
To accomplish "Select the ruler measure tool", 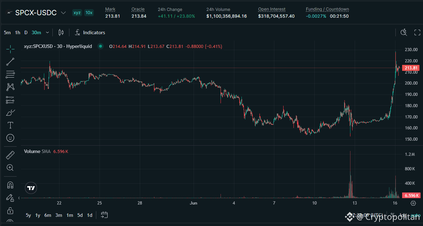I will 10,155.
